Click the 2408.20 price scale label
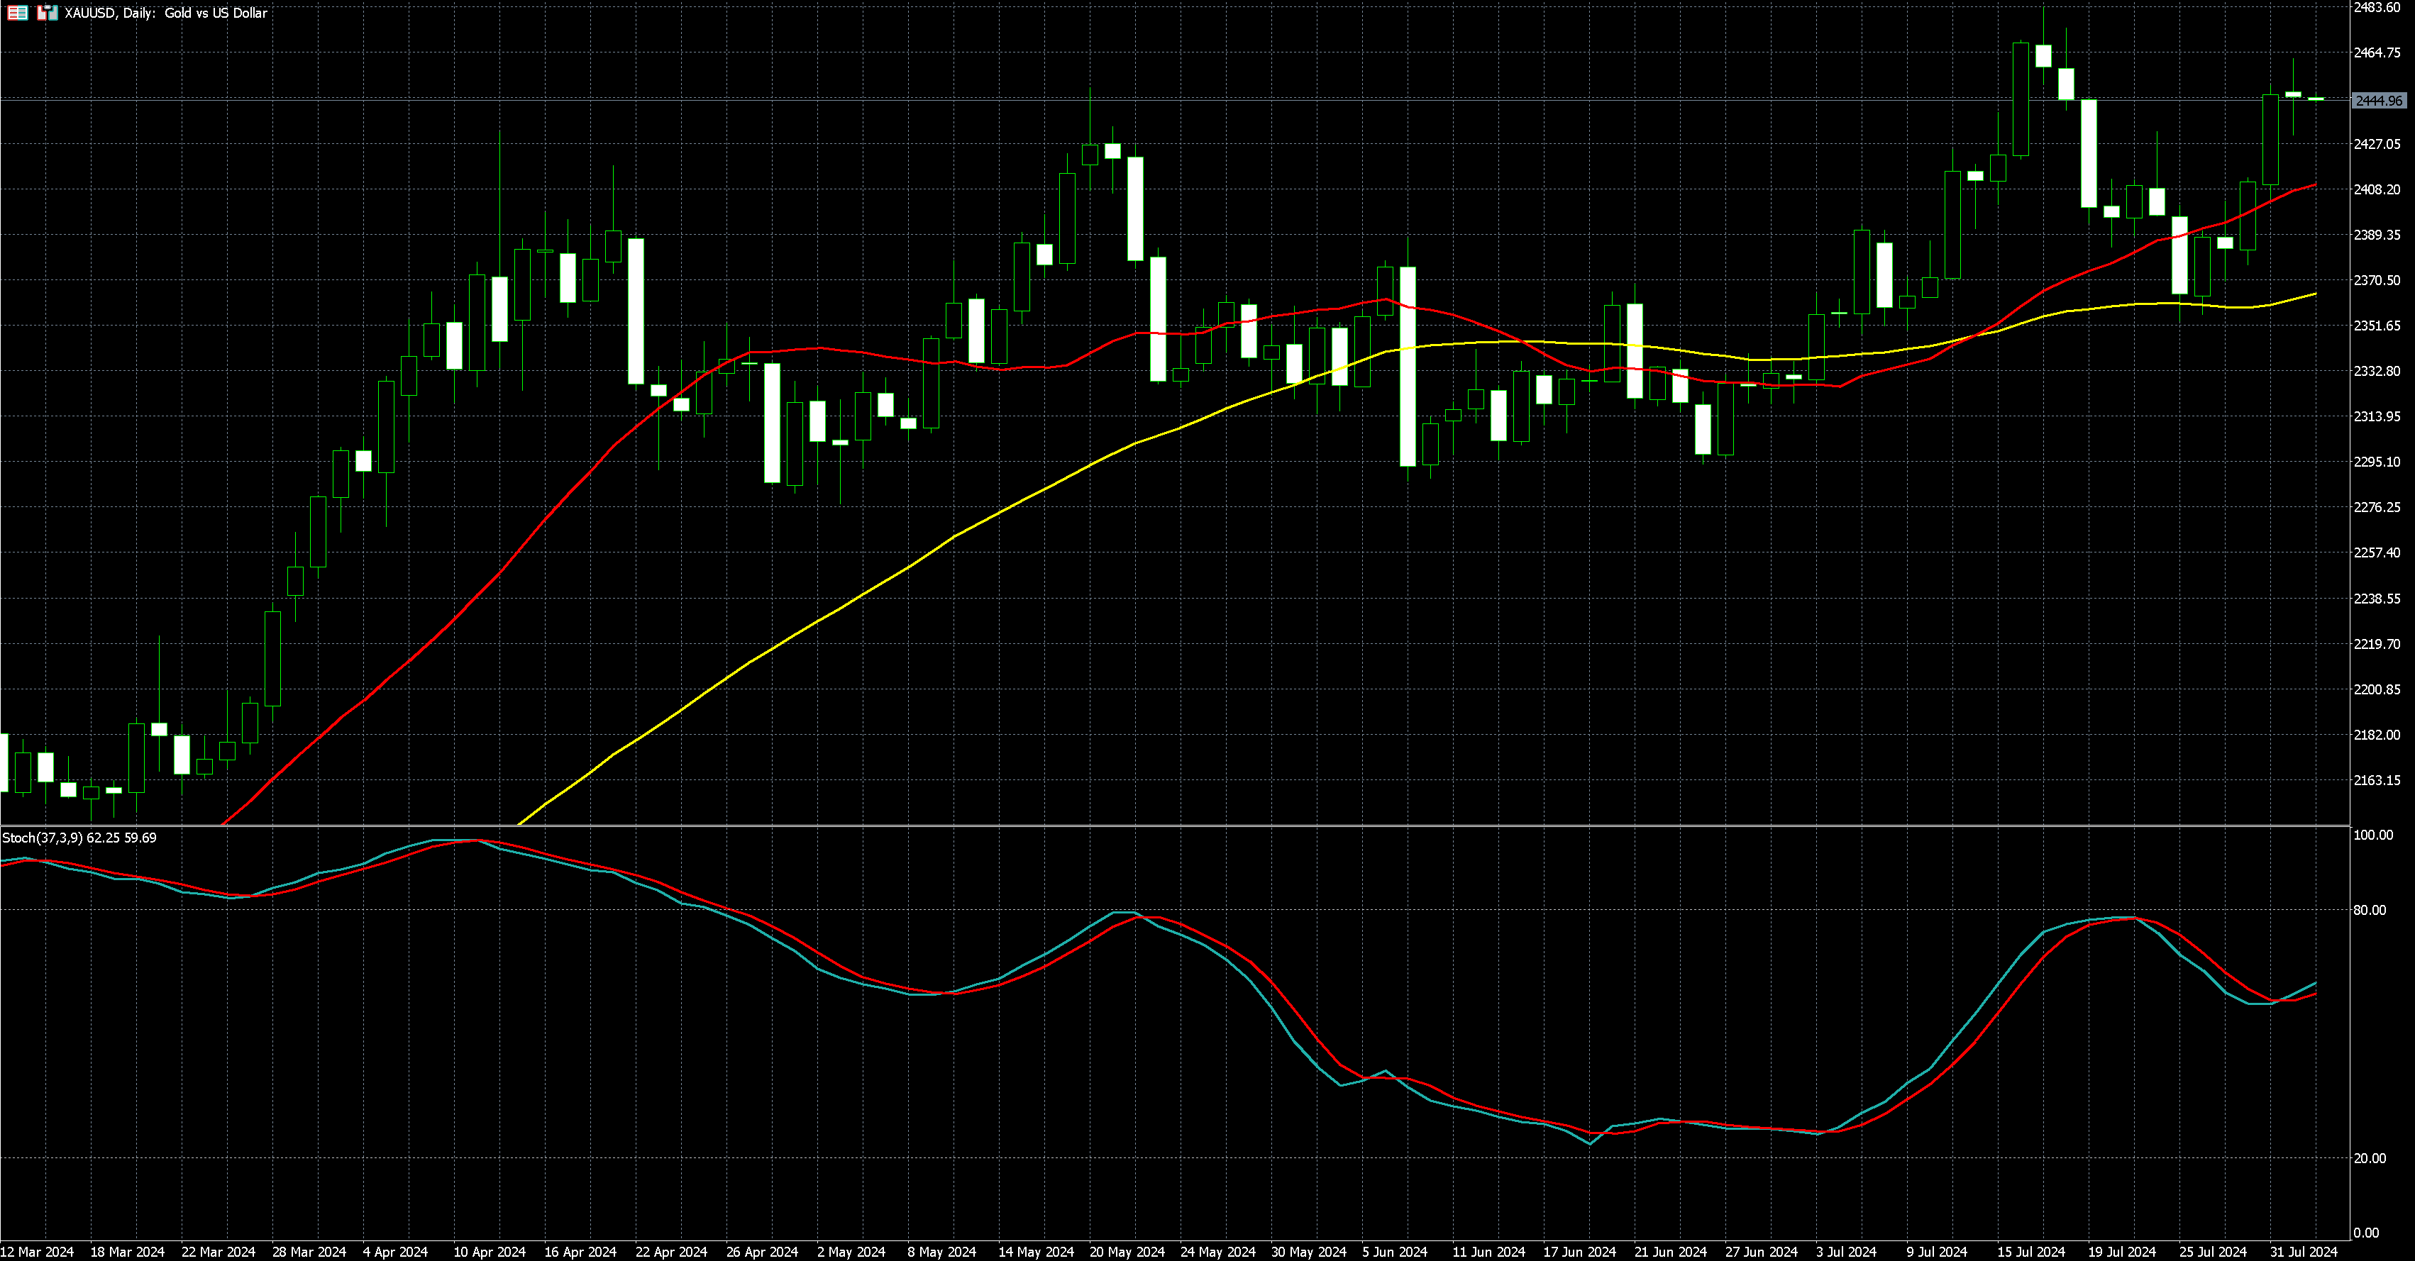 point(2377,189)
